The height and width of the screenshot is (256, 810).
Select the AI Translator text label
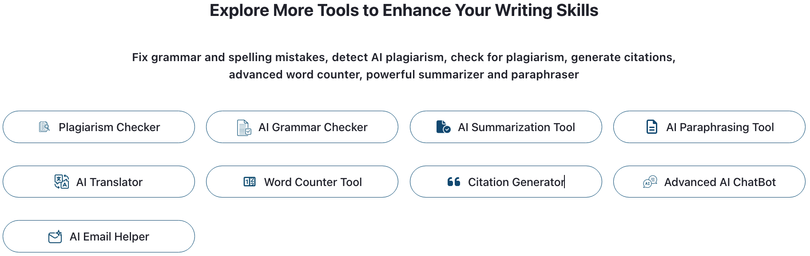coord(109,182)
